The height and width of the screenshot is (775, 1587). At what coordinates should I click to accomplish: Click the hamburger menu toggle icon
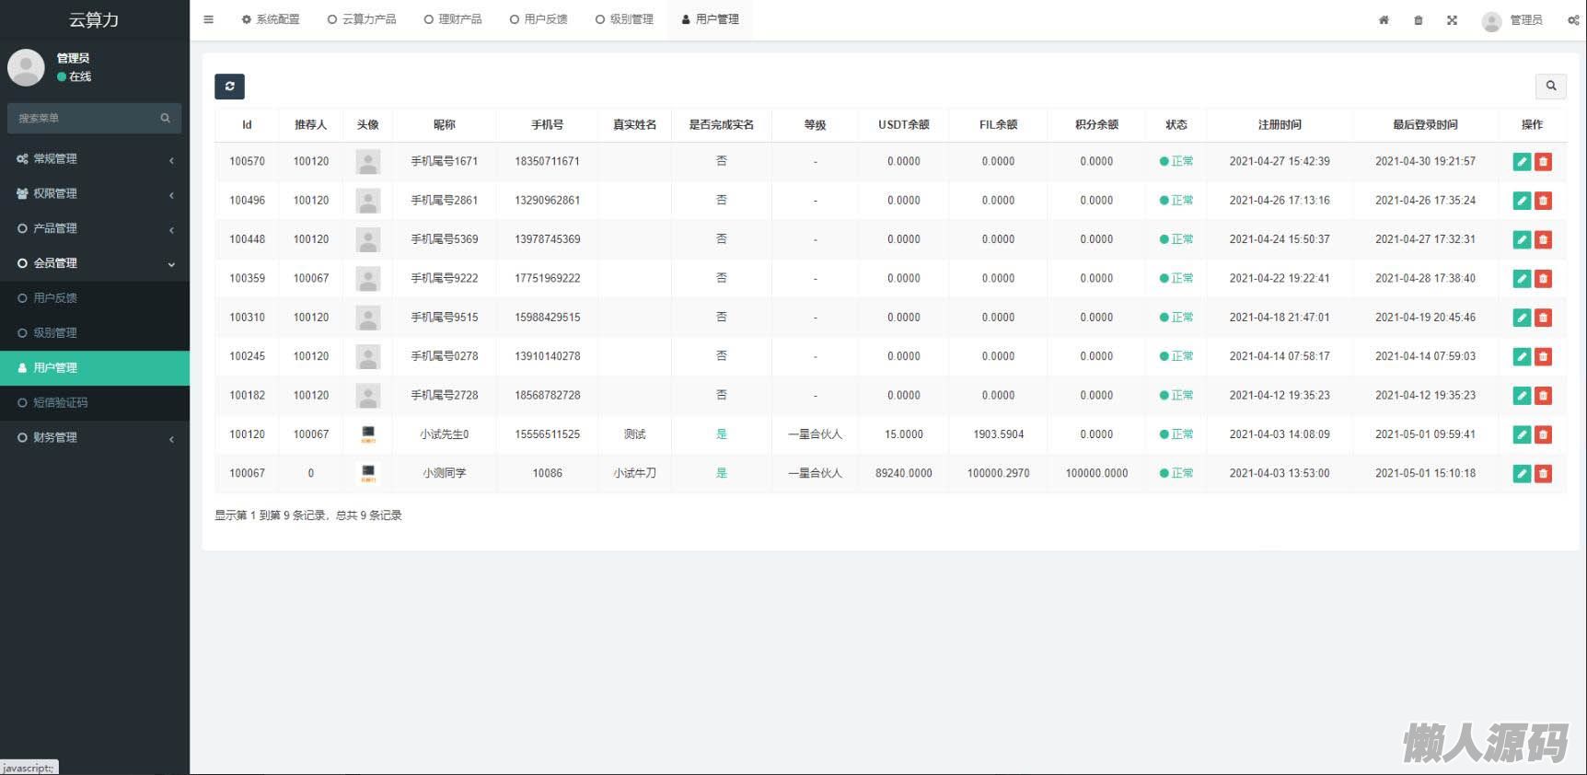[x=209, y=19]
